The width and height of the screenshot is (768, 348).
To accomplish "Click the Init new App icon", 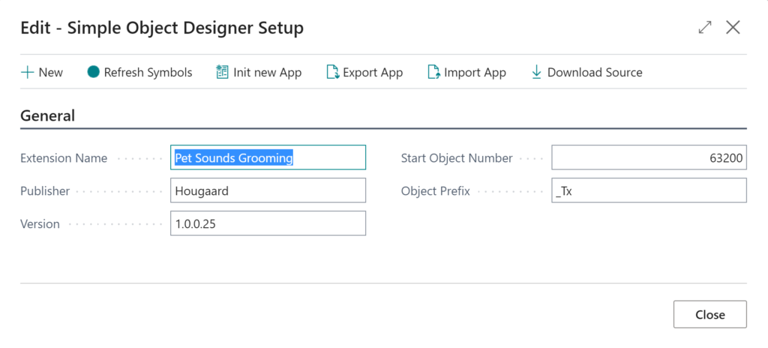I will pyautogui.click(x=222, y=73).
